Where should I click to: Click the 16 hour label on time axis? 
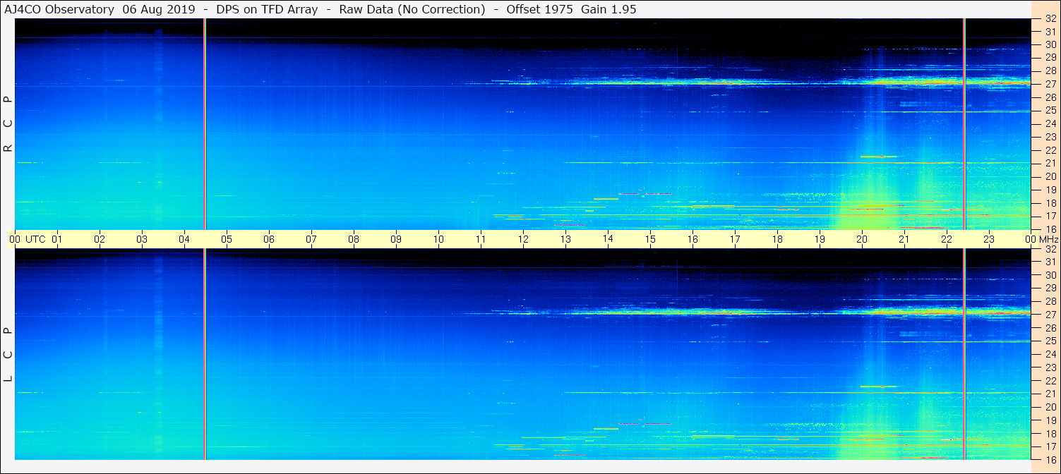[x=693, y=239]
